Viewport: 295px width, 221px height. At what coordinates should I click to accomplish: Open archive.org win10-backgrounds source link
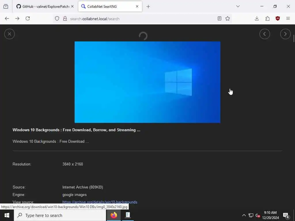tap(100, 202)
